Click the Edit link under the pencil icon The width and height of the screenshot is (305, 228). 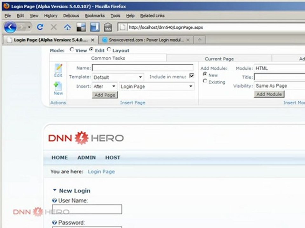pos(58,75)
